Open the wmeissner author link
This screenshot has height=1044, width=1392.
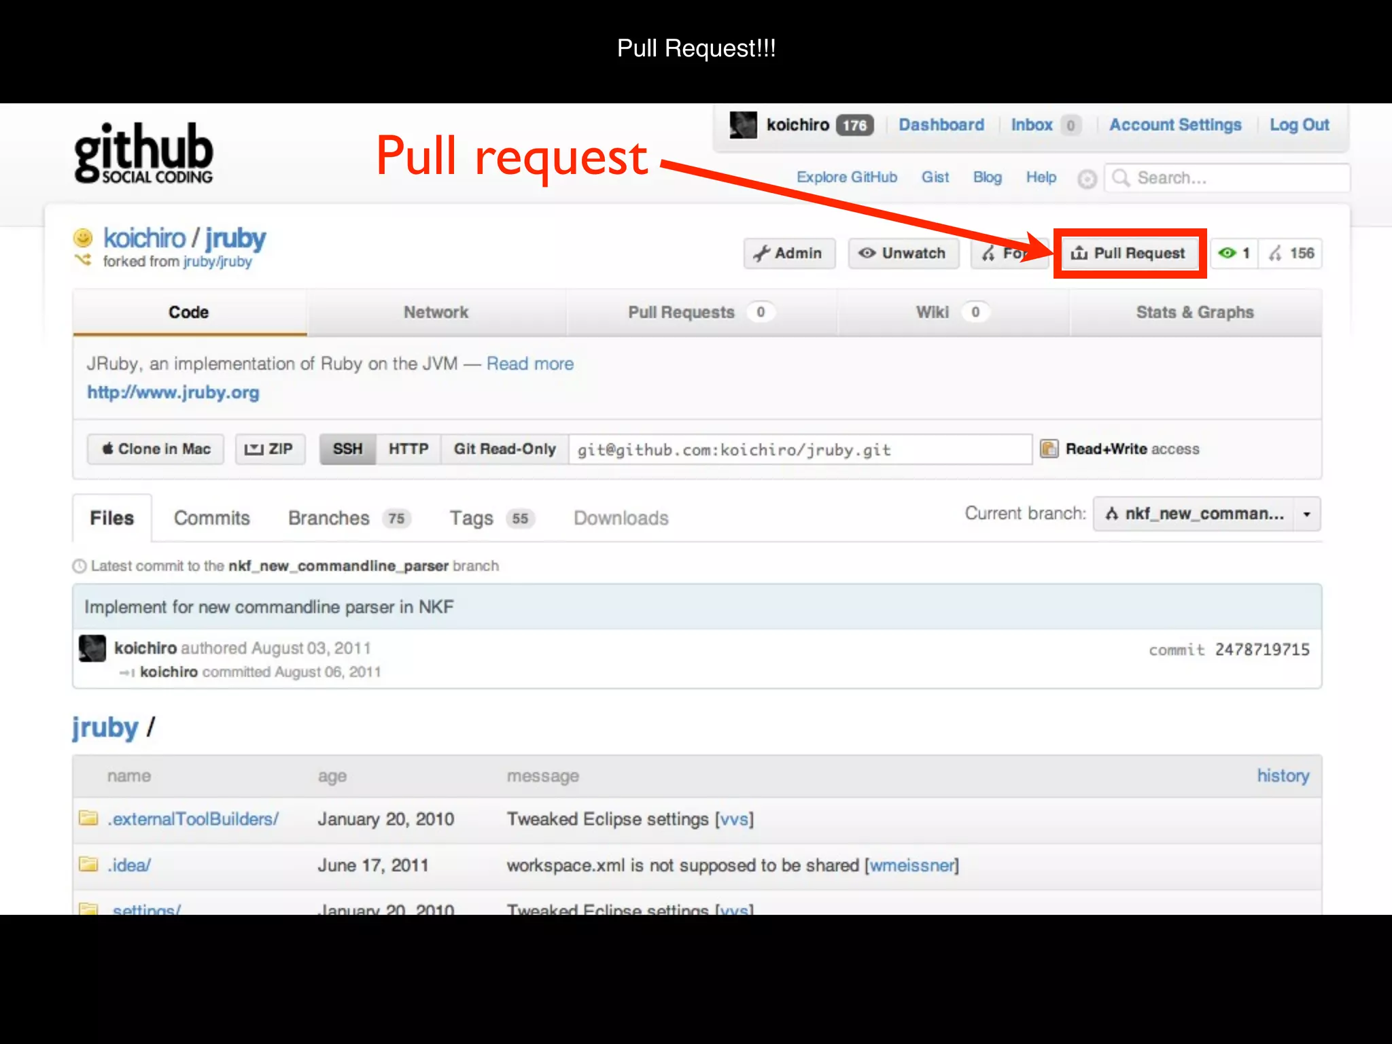pyautogui.click(x=911, y=866)
